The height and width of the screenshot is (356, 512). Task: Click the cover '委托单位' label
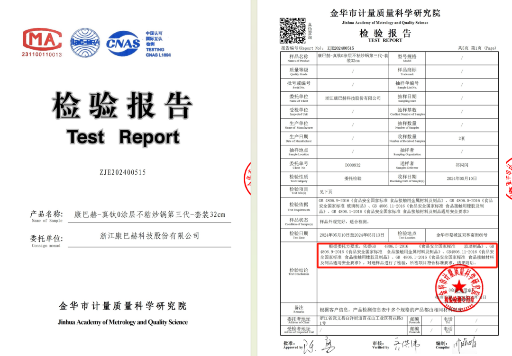click(46, 239)
